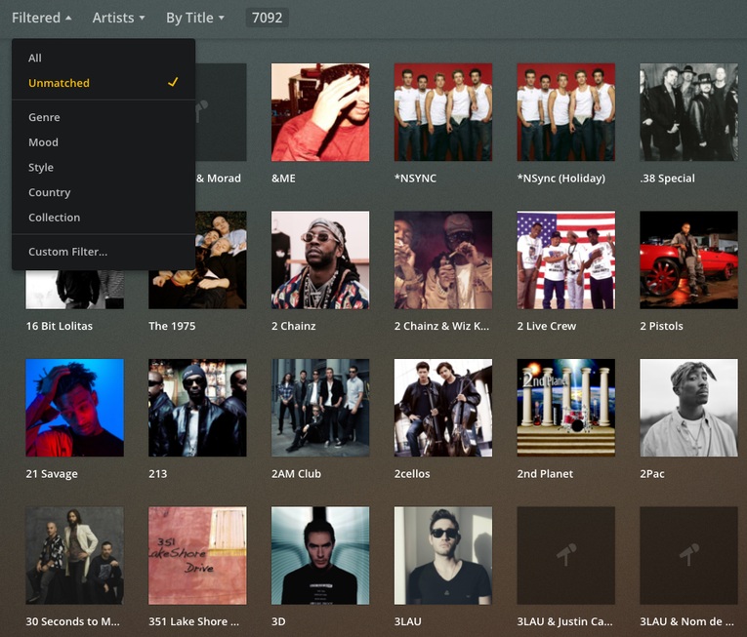This screenshot has height=637, width=747.
Task: Choose the Style filter
Action: point(104,167)
